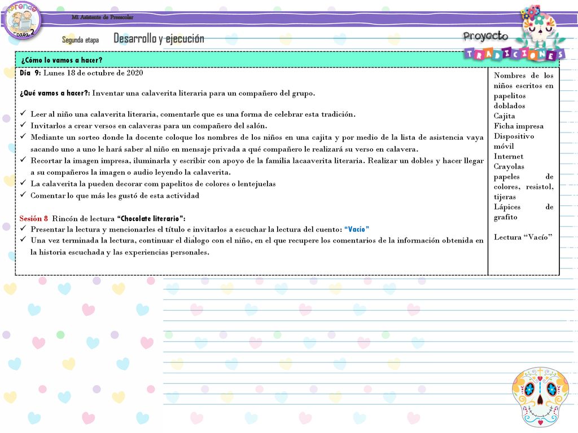Click the checkmark before 'Presentar la lectura'
The image size is (578, 433).
point(23,228)
